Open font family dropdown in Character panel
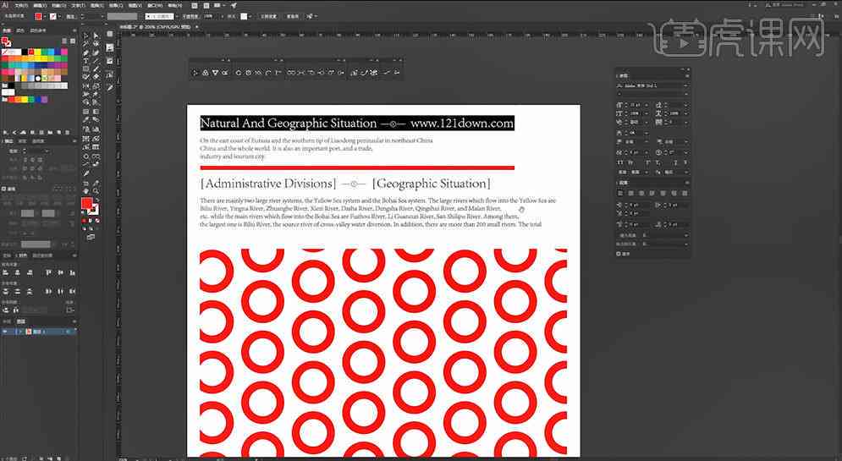Image resolution: width=842 pixels, height=461 pixels. pos(685,86)
